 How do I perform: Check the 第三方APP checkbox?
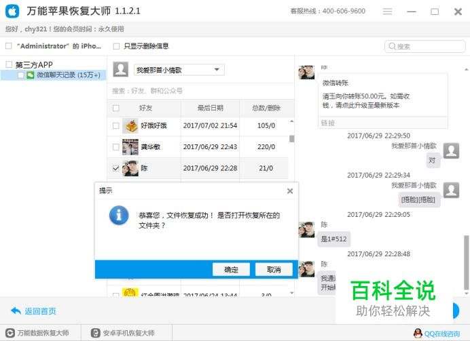pos(9,64)
